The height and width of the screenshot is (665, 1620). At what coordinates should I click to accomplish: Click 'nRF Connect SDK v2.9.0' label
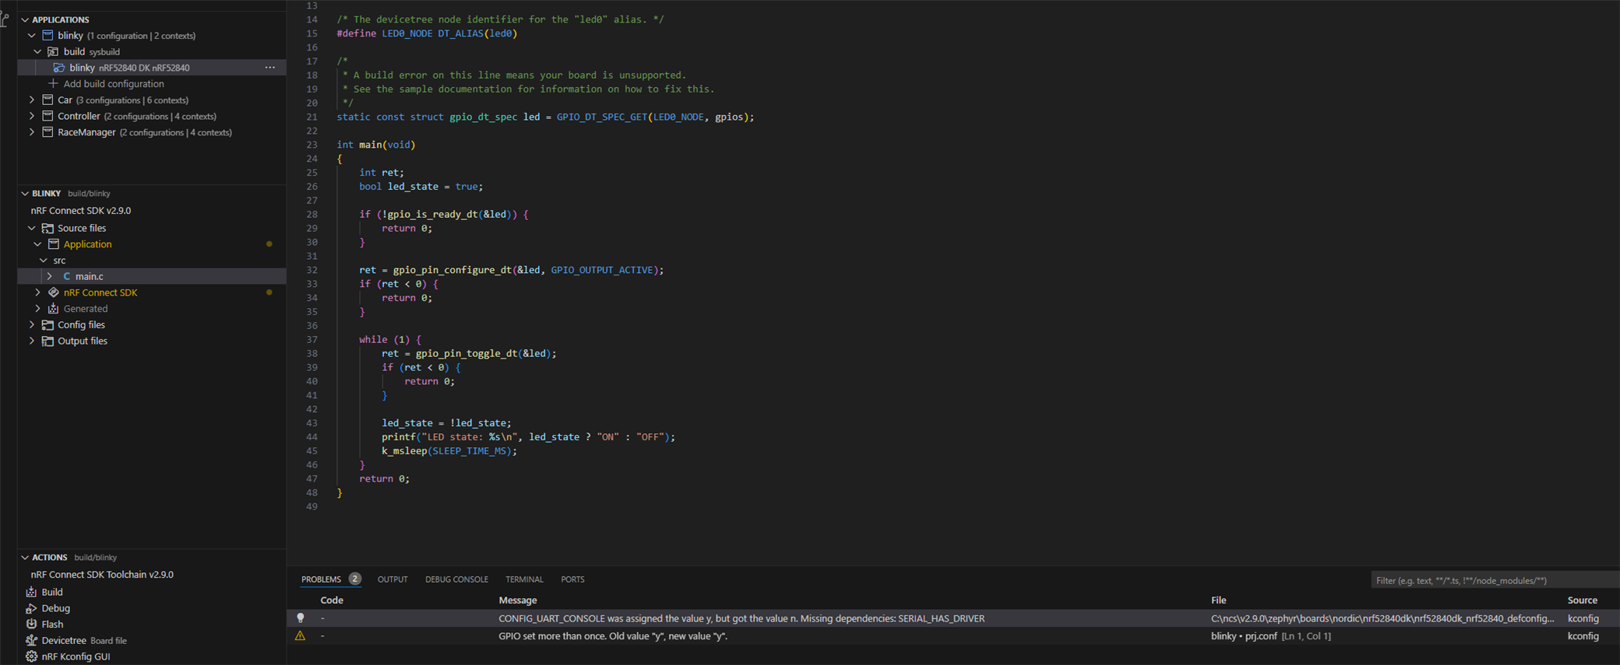click(81, 210)
